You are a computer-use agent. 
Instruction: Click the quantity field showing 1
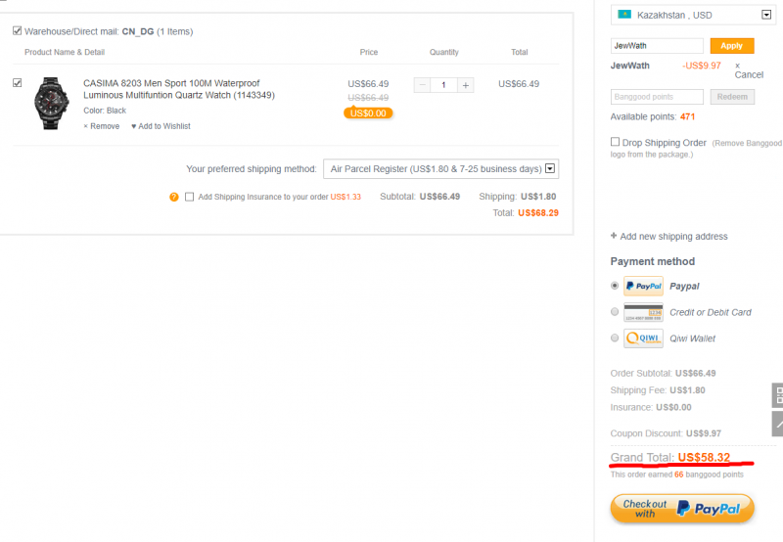tap(443, 85)
